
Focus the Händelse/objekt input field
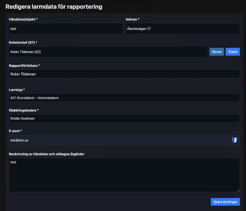pyautogui.click(x=65, y=29)
